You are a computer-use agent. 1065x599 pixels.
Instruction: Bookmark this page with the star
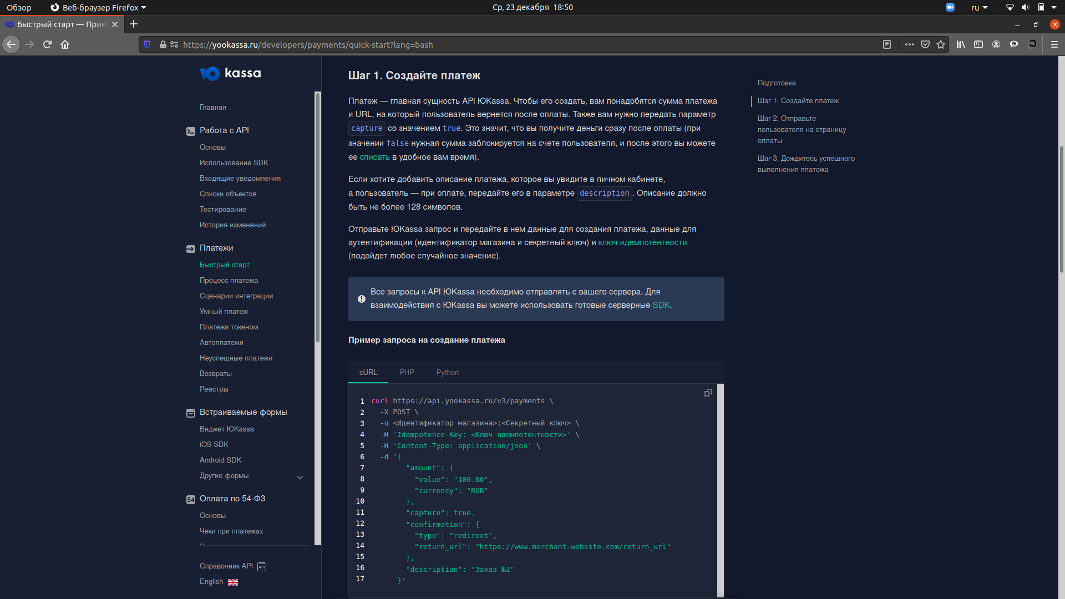pyautogui.click(x=941, y=44)
